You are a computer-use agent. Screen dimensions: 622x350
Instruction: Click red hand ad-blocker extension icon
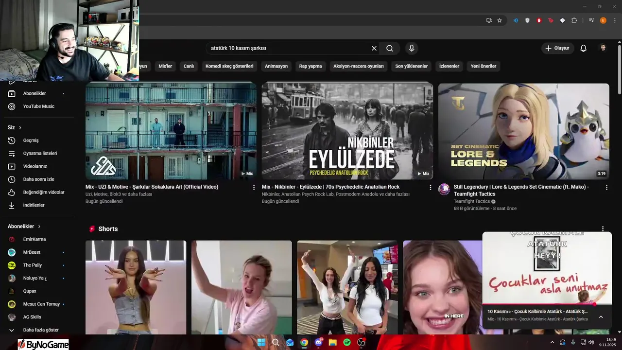[539, 20]
